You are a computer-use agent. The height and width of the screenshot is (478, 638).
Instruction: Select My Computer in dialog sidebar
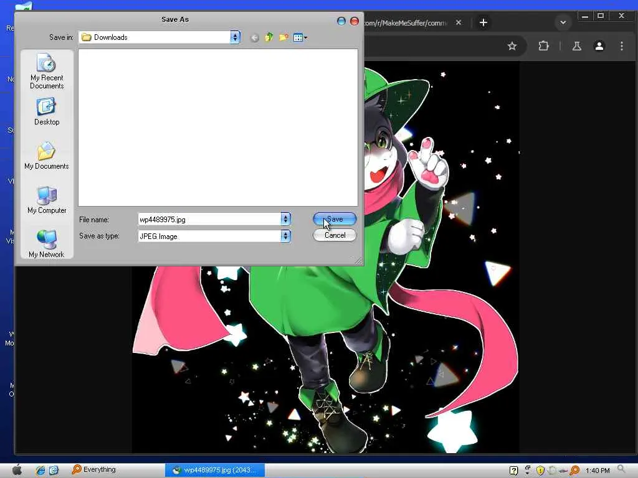(x=46, y=200)
